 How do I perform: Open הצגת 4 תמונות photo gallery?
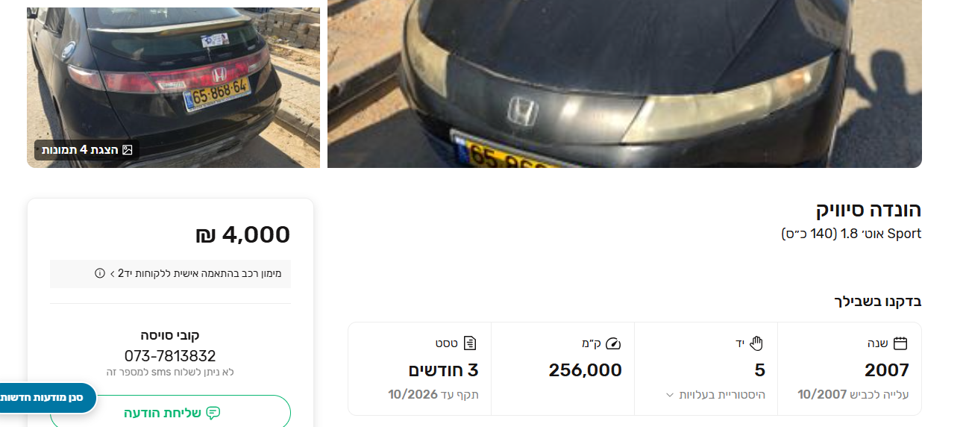[87, 150]
